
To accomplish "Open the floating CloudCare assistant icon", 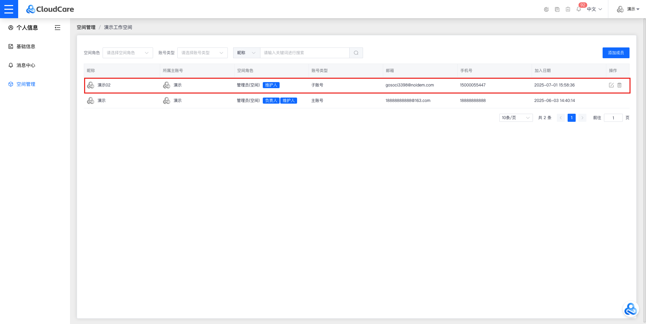I will point(630,309).
